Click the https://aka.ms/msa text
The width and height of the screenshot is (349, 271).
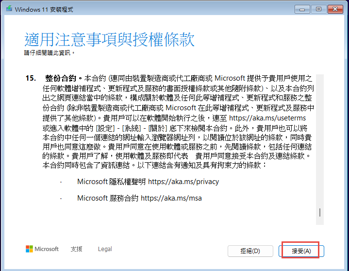coord(171,198)
